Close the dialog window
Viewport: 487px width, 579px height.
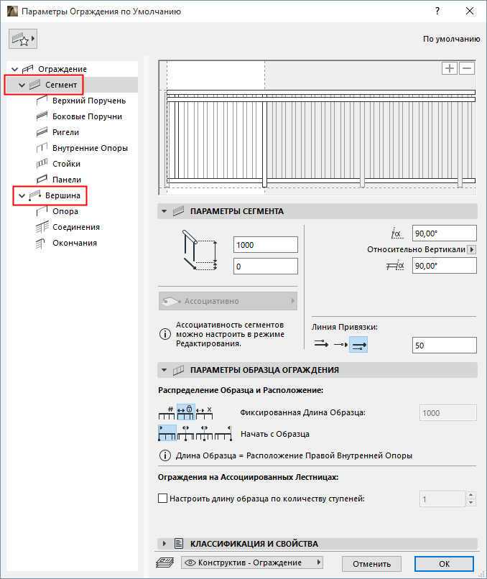pyautogui.click(x=470, y=11)
